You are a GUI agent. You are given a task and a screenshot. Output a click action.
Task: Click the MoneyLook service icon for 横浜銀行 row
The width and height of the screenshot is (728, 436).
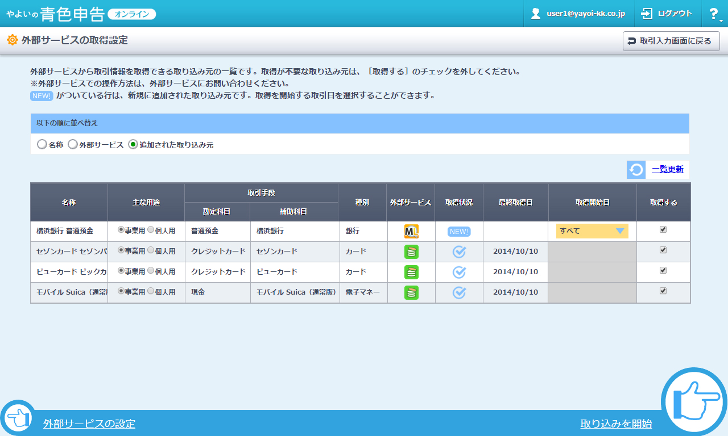pyautogui.click(x=411, y=231)
